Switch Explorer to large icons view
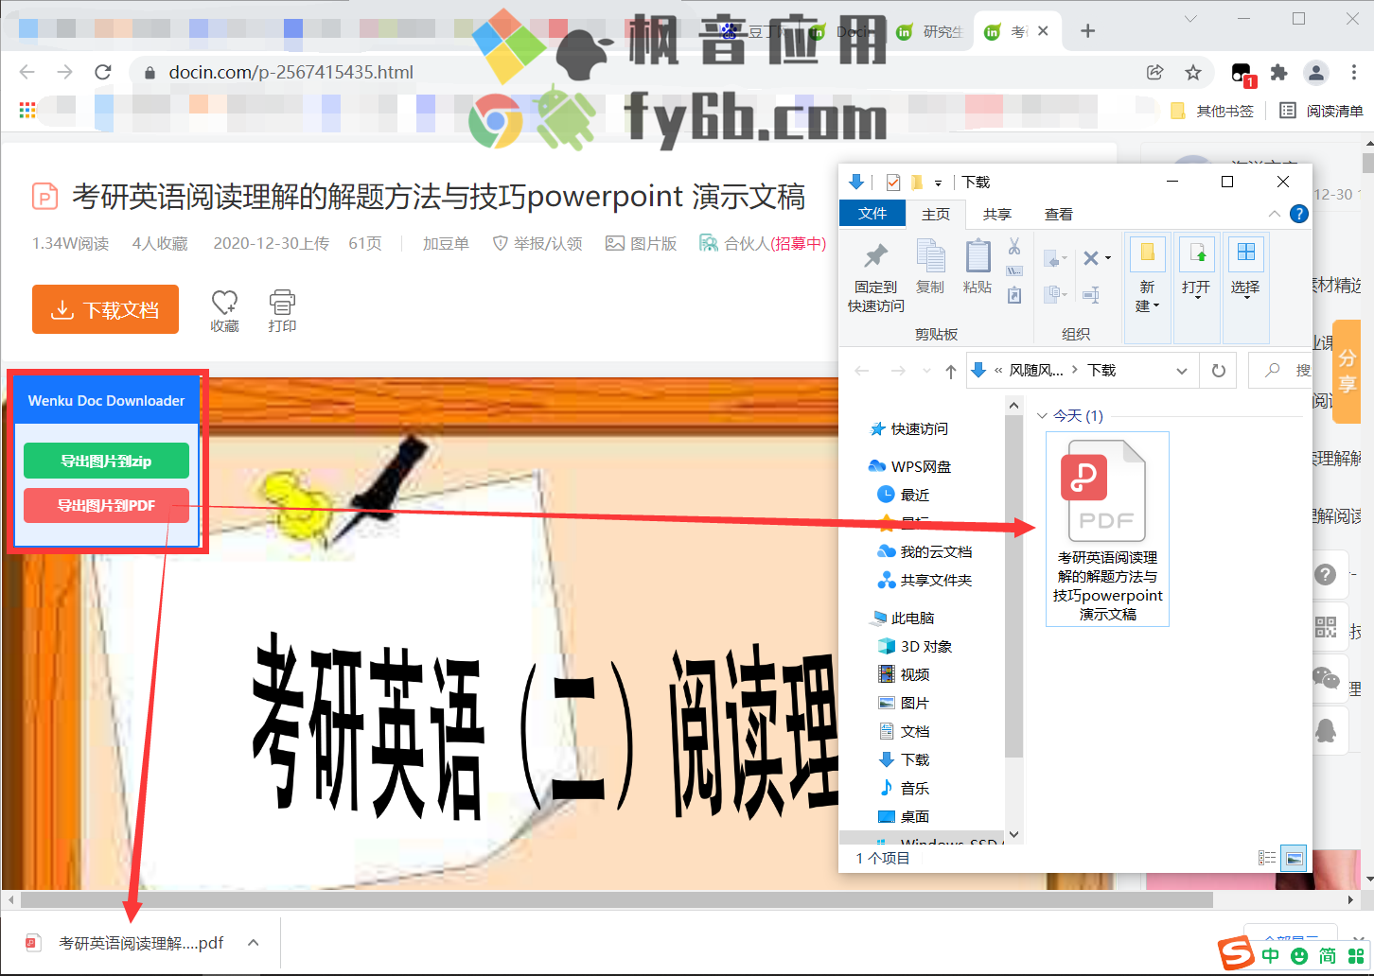 click(1294, 858)
